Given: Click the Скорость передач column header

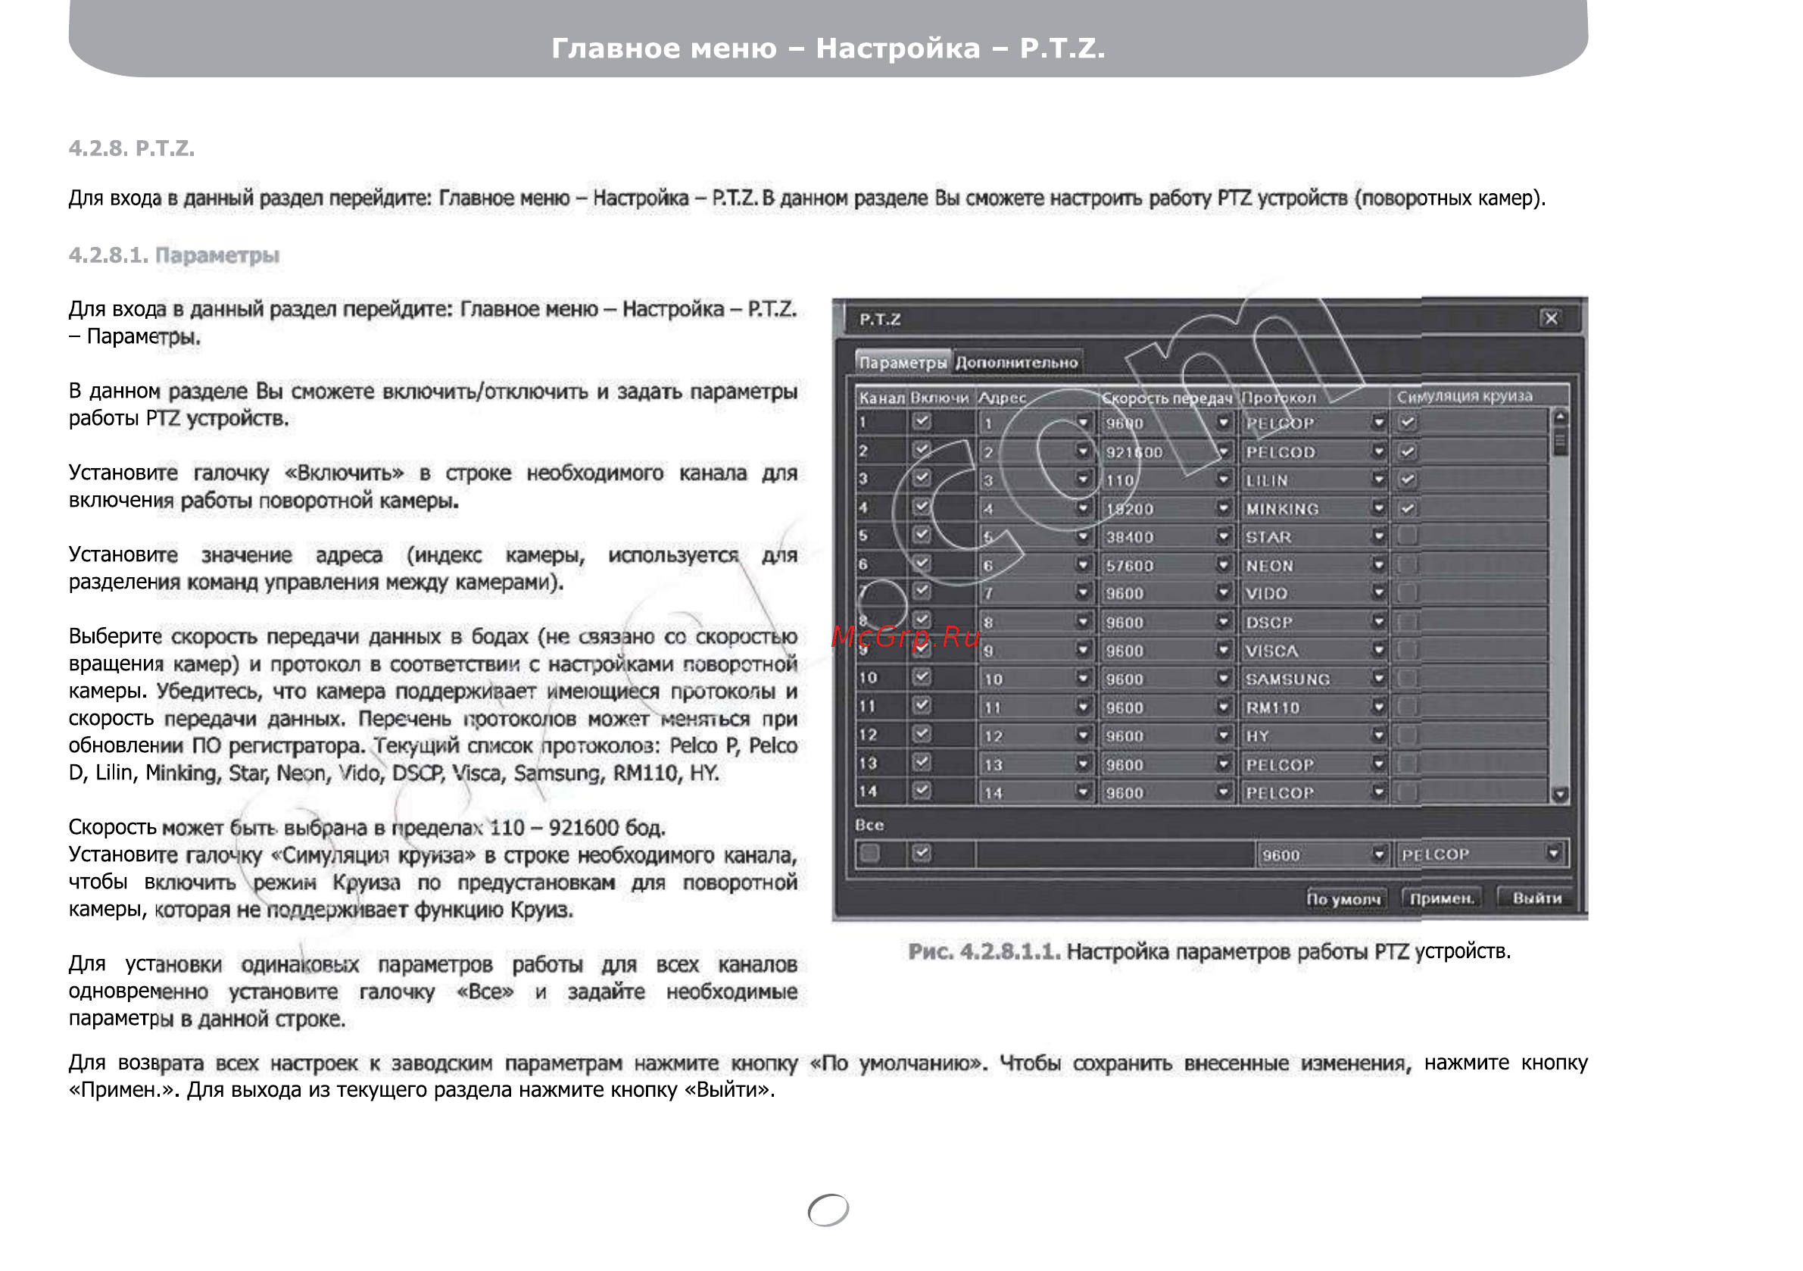Looking at the screenshot, I should [1167, 398].
